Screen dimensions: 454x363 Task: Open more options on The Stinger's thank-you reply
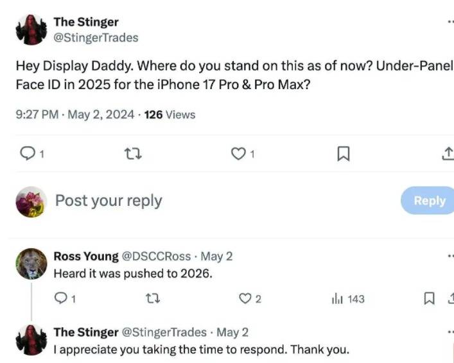(450, 332)
